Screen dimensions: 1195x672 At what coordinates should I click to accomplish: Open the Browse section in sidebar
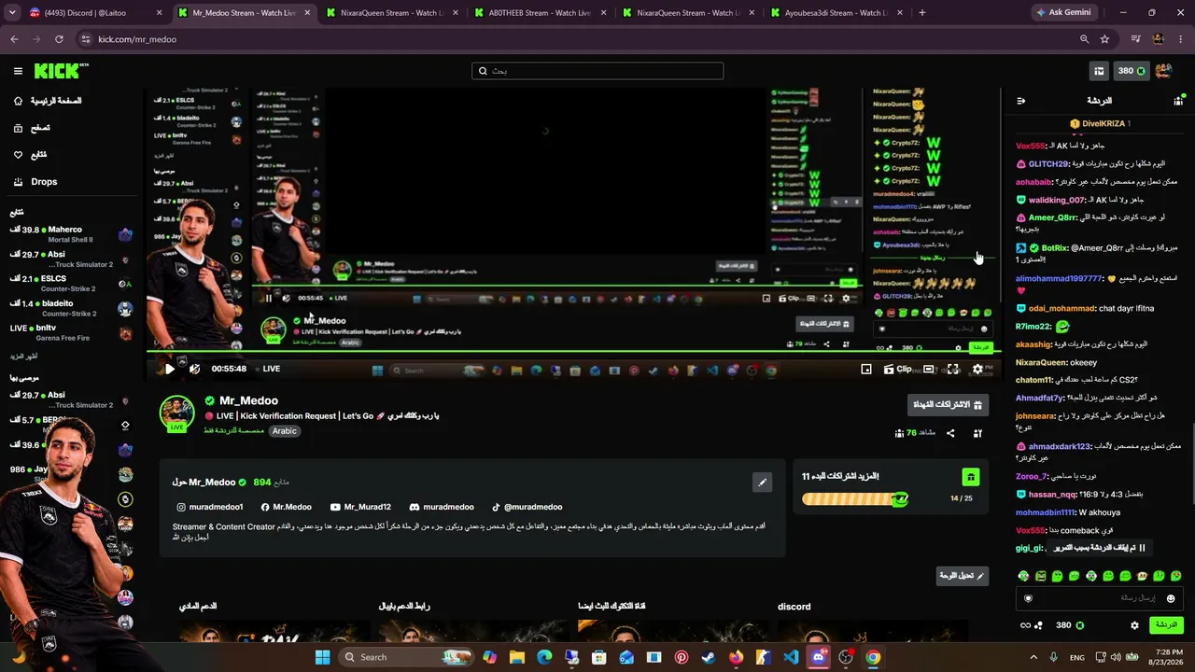click(32, 128)
